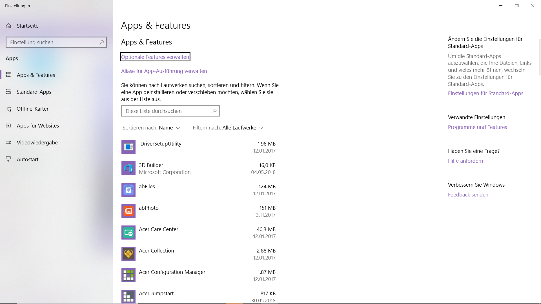Click the 3D Builder app icon
541x304 pixels.
(128, 168)
